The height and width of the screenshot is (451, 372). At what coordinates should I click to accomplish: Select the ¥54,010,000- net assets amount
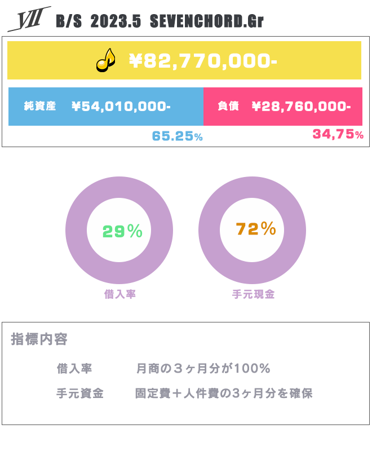pos(121,107)
